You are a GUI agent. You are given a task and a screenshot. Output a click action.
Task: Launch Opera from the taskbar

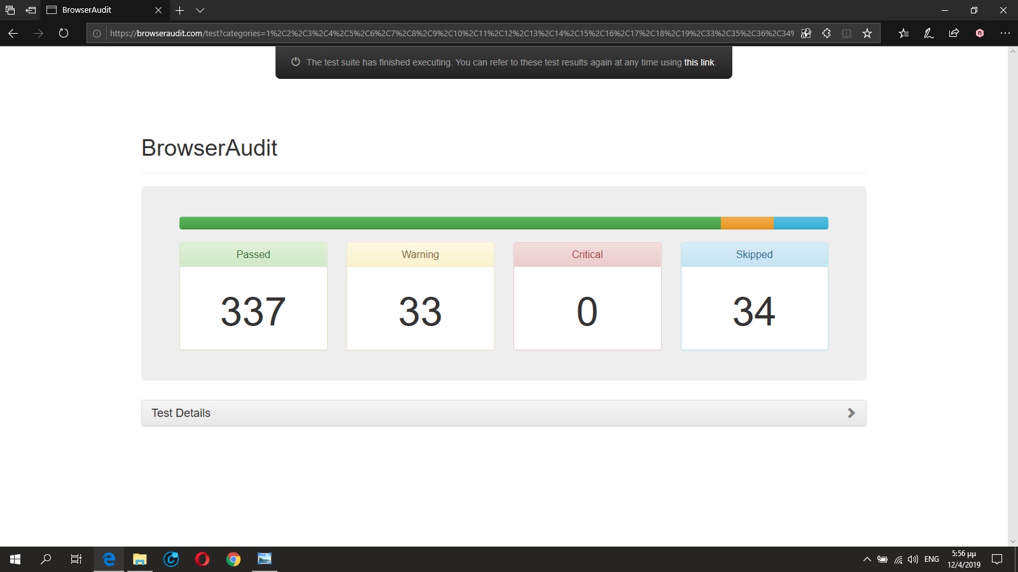click(202, 559)
